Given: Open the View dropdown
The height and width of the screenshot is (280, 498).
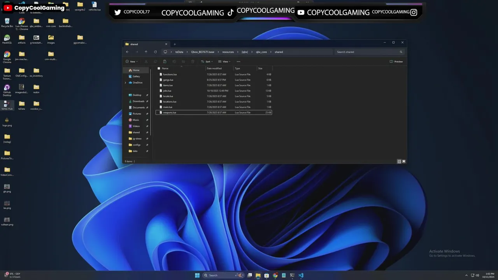Looking at the screenshot, I should [x=224, y=61].
